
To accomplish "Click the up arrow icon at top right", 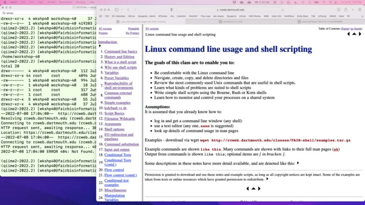I will tap(354, 34).
